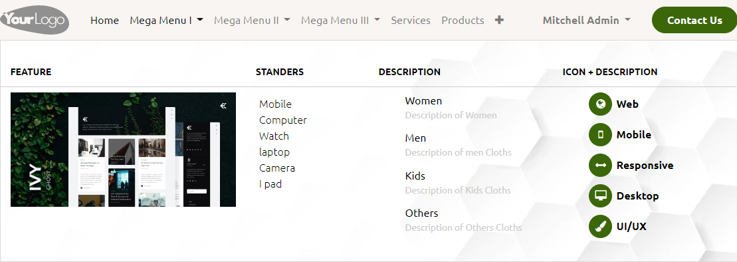This screenshot has height=262, width=737.
Task: Select the Computer link under Standers
Action: [x=283, y=120]
